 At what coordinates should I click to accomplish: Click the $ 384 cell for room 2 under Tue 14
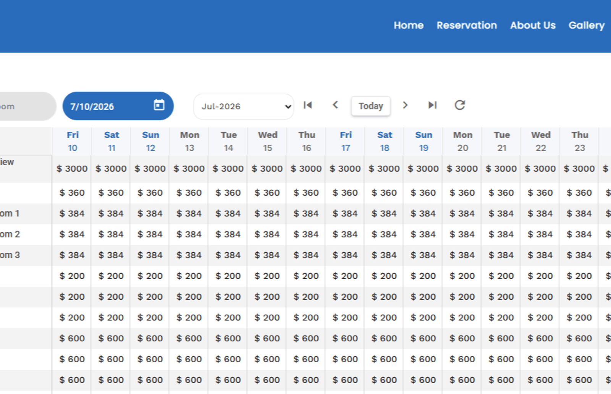click(x=228, y=234)
